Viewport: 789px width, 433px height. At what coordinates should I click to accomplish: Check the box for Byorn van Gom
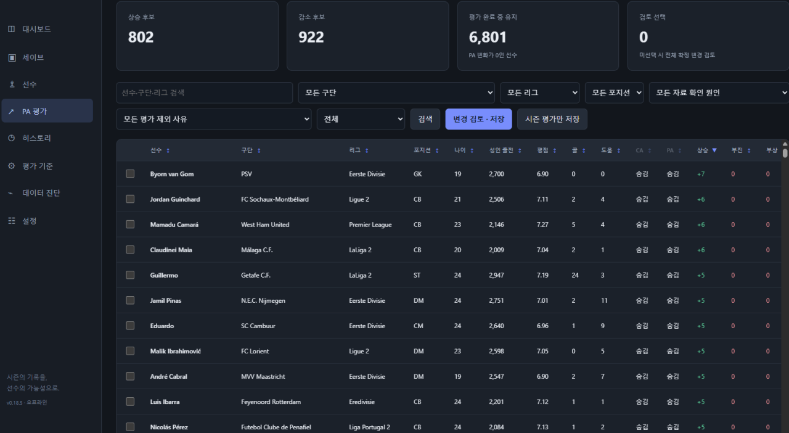point(130,174)
